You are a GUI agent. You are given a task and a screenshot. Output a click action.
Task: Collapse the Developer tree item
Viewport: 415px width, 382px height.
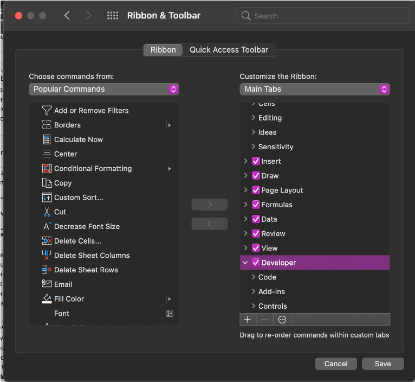coord(245,263)
